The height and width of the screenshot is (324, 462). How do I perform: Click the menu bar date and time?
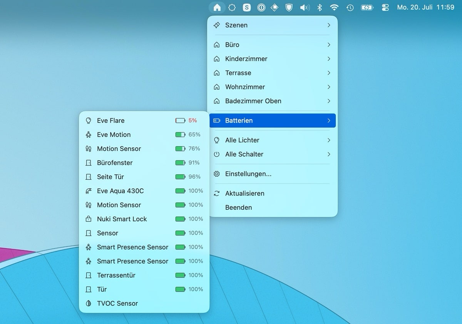pyautogui.click(x=425, y=7)
